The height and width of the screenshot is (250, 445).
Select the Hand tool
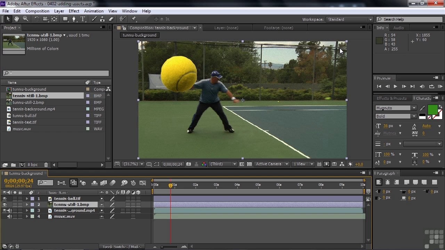16,19
